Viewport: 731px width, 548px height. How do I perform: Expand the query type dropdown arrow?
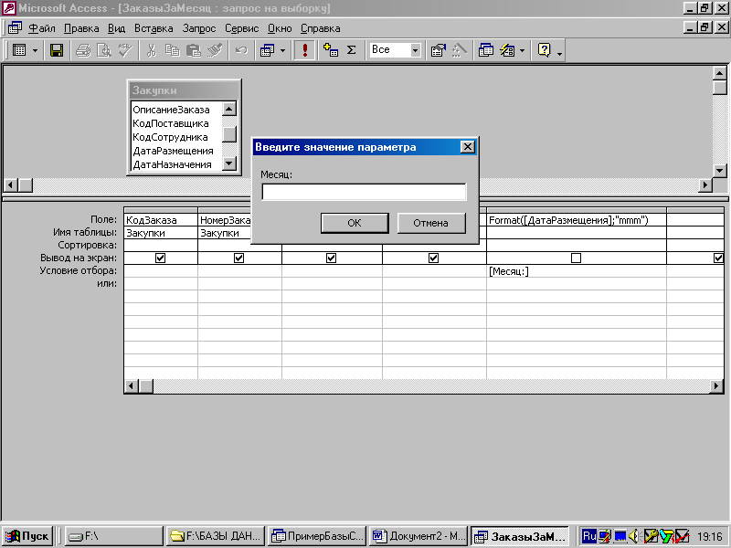coord(282,50)
